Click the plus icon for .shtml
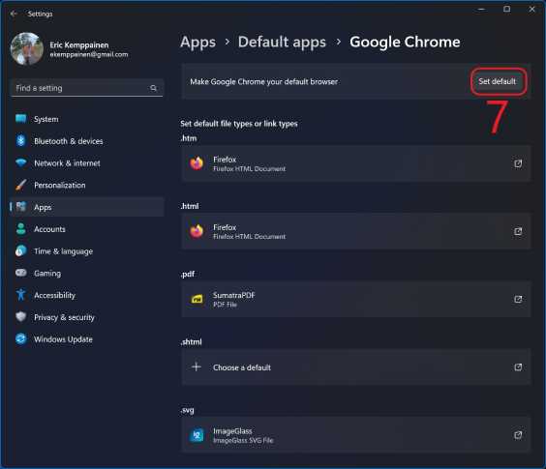Viewport: 546px width, 469px height. tap(197, 366)
